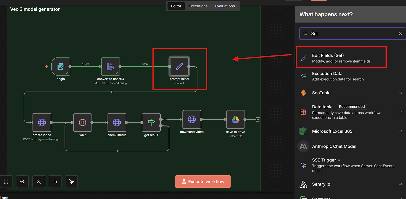Expand the Data table node options

coord(400,112)
